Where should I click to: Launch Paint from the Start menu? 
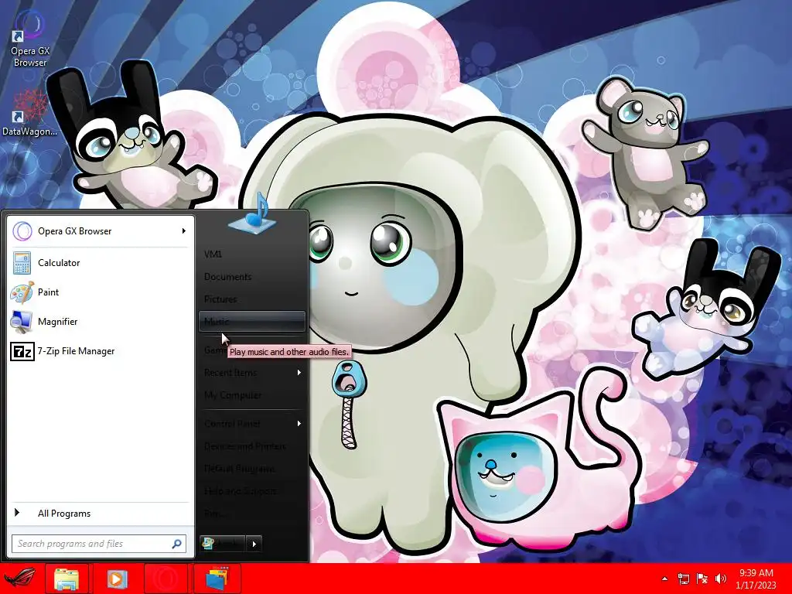click(99, 292)
